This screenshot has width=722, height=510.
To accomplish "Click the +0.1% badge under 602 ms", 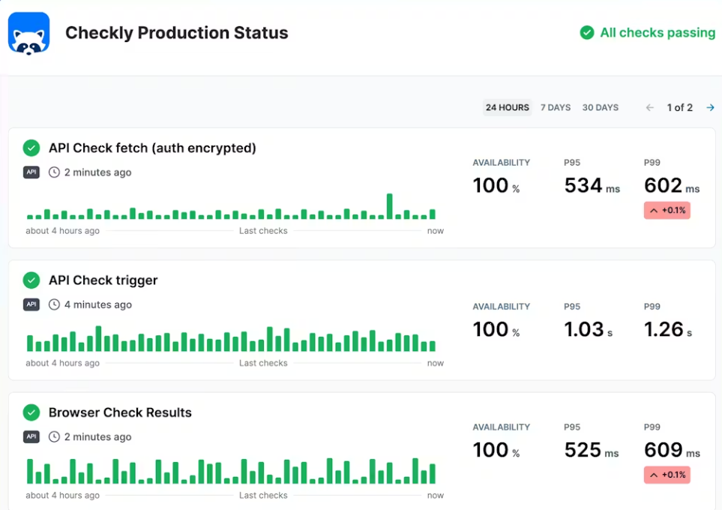I will coord(667,211).
